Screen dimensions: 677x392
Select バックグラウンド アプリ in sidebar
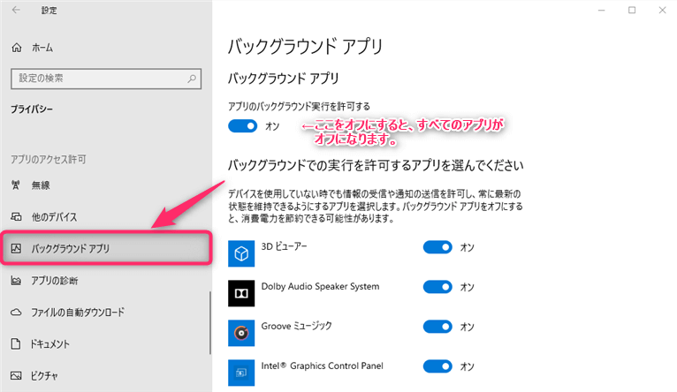click(x=106, y=248)
